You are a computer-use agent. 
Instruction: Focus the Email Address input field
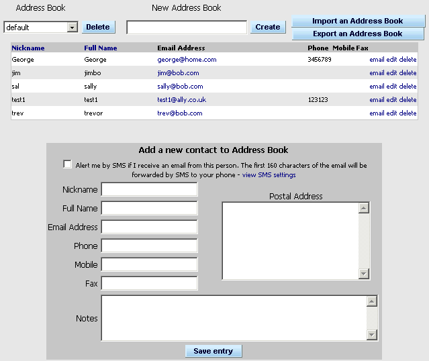(150, 227)
